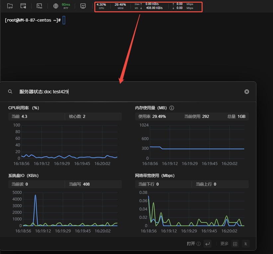Click the grid key icon beside 更多

(235, 244)
